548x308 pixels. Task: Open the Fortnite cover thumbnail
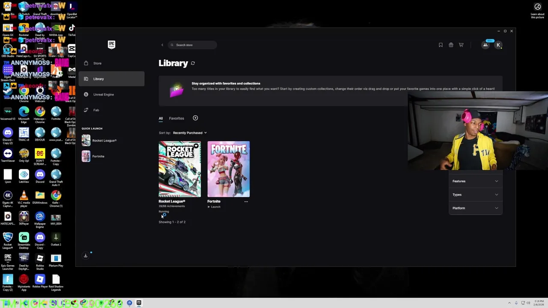point(229,169)
